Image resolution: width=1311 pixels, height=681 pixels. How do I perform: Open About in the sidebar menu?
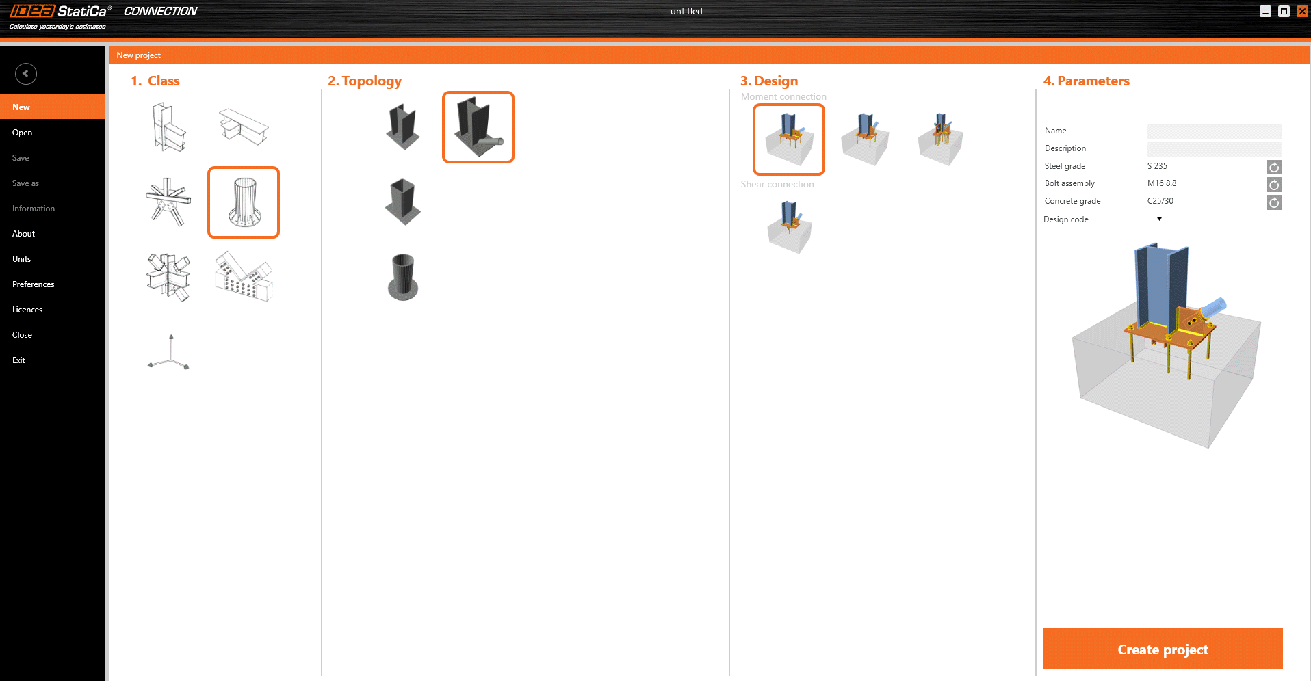[52, 234]
